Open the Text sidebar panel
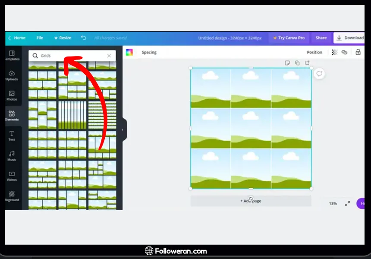 tap(12, 136)
